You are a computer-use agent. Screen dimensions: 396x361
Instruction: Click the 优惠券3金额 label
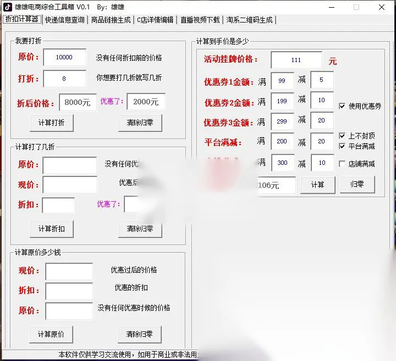228,123
